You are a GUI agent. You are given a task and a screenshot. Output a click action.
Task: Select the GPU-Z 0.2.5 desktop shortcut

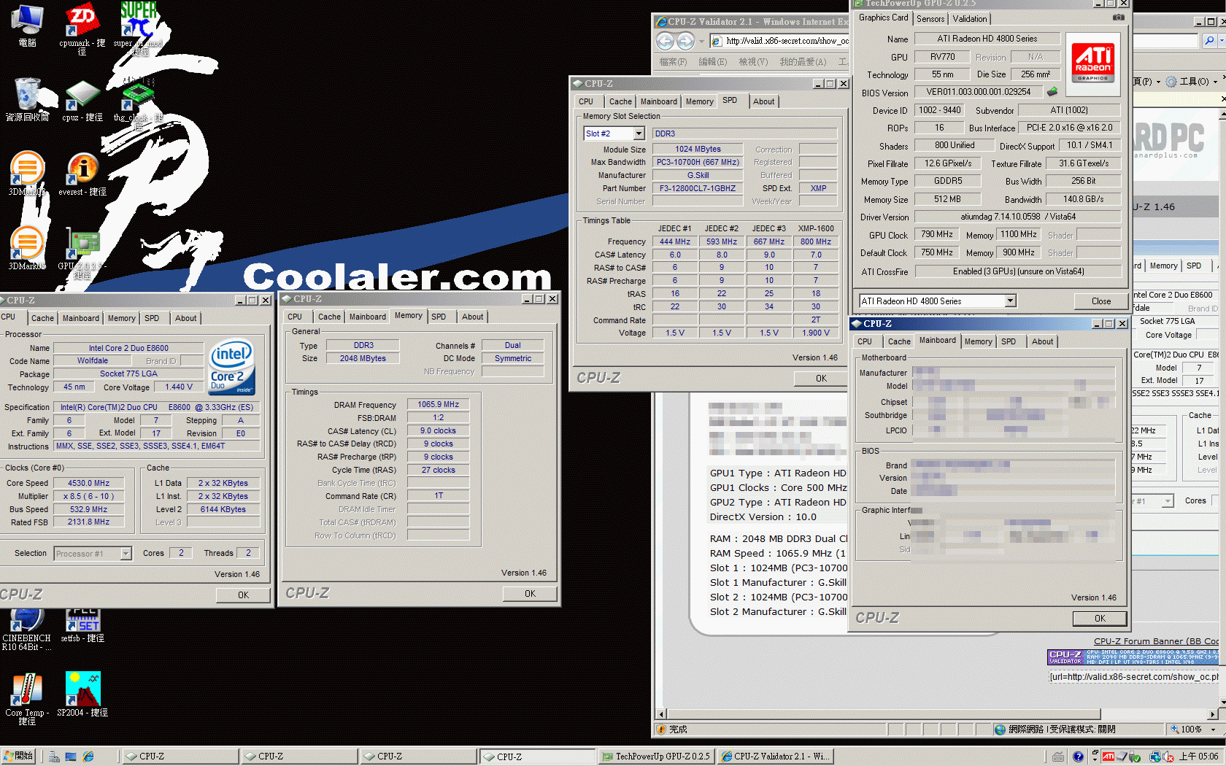click(82, 252)
